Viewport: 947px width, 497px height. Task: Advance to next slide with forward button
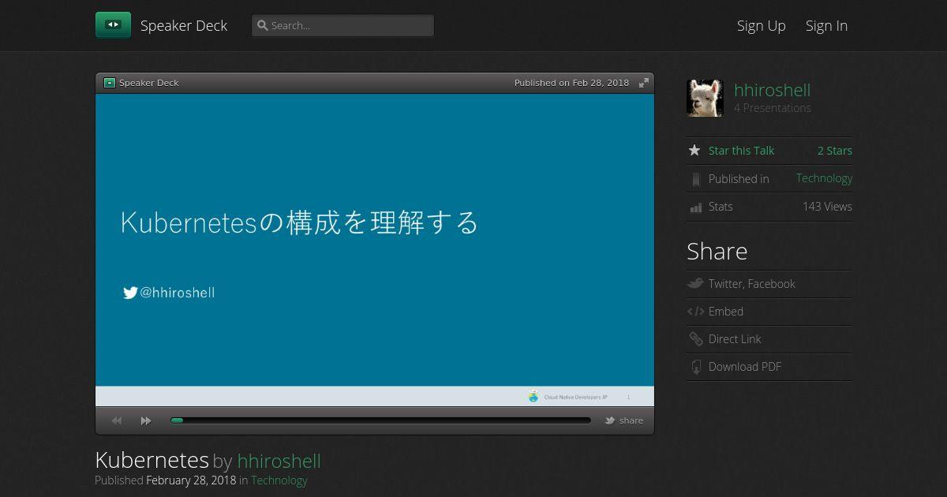(x=146, y=420)
